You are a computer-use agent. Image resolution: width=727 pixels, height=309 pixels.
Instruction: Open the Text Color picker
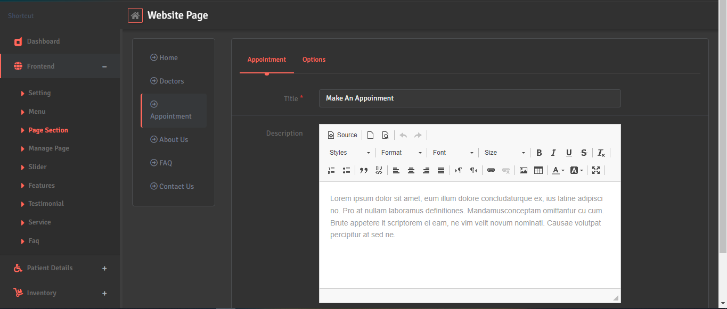[x=558, y=170]
